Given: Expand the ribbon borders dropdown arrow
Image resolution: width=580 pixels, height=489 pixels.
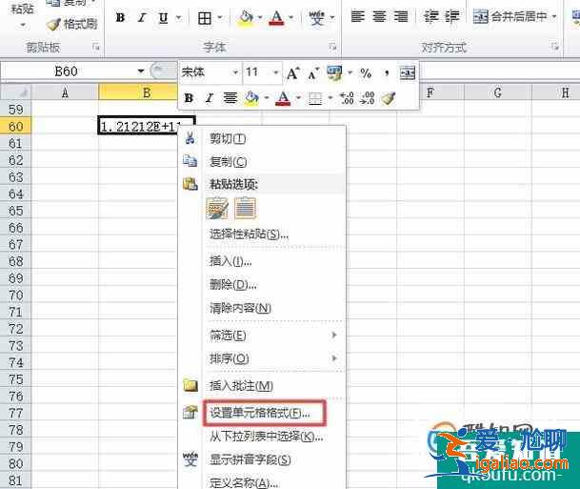Looking at the screenshot, I should coord(220,17).
